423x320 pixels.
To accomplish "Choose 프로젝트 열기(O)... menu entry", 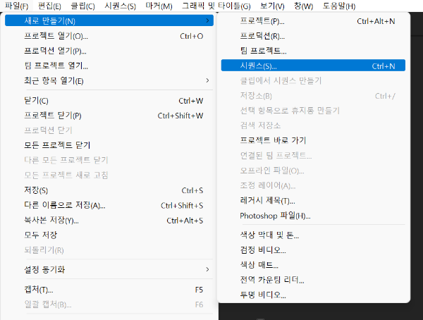I will point(109,36).
